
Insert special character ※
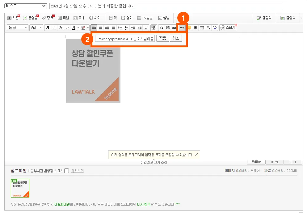(196, 28)
